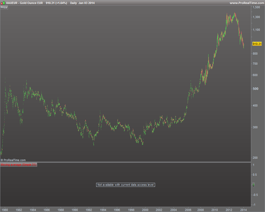Click the 'Not available with current data access level' notice
Image resolution: width=265 pixels, height=212 pixels.
coord(126,185)
